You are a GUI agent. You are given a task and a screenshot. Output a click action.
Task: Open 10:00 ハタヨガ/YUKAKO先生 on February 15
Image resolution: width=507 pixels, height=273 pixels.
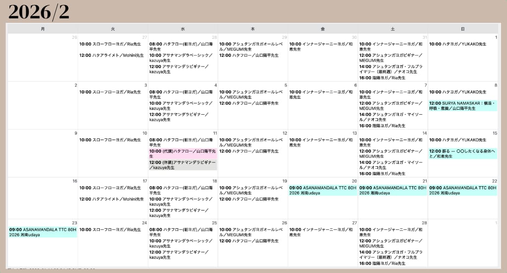457,140
